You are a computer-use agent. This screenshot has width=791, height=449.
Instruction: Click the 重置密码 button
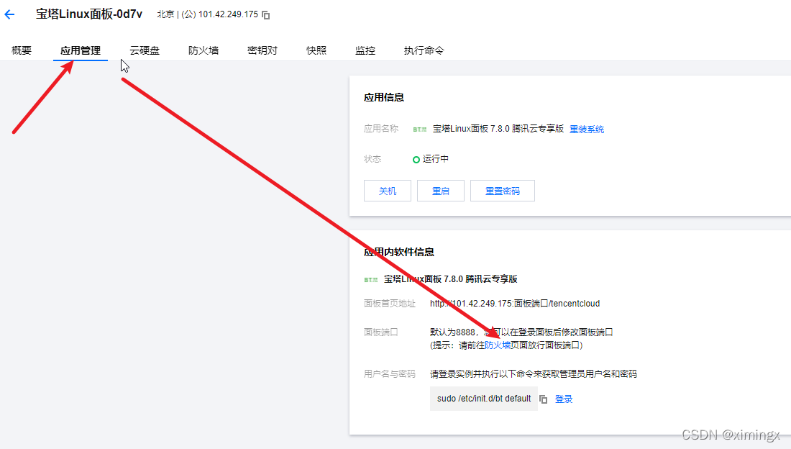[x=503, y=191]
